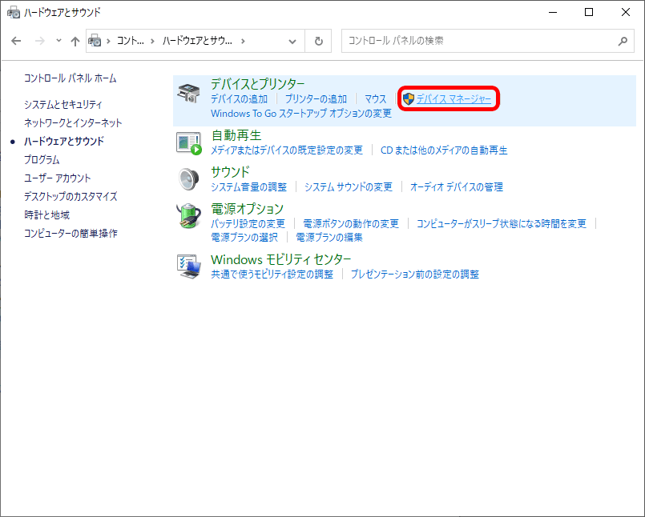Expand chevron after ハードウェアとサウ... breadcrumb
This screenshot has height=517, width=645.
[243, 41]
